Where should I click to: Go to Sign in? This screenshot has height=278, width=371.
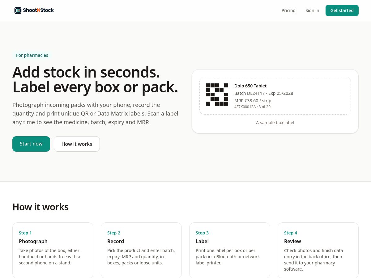[312, 11]
